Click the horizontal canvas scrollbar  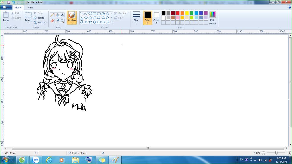(148, 148)
